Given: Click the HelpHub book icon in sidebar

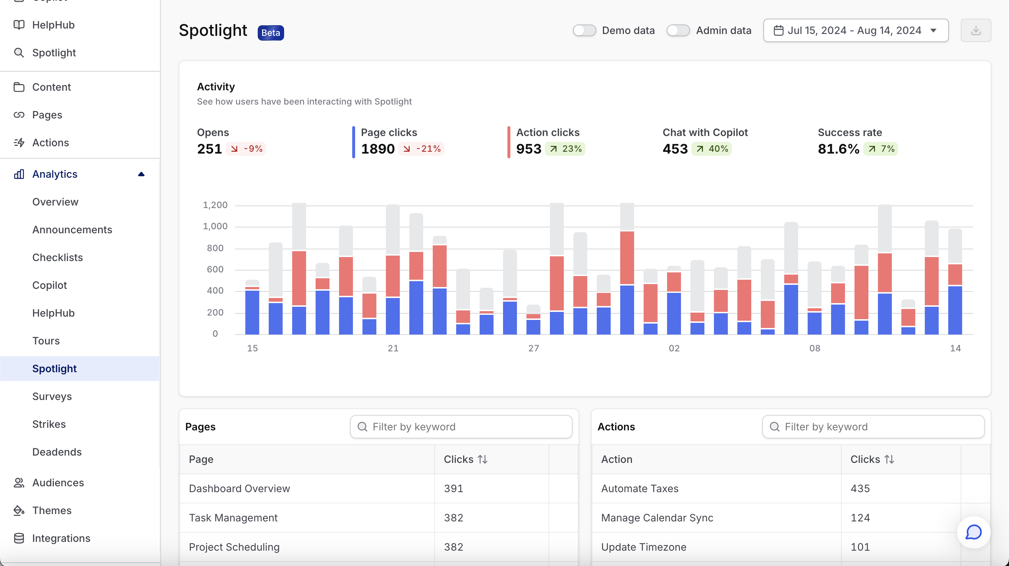Looking at the screenshot, I should click(19, 24).
